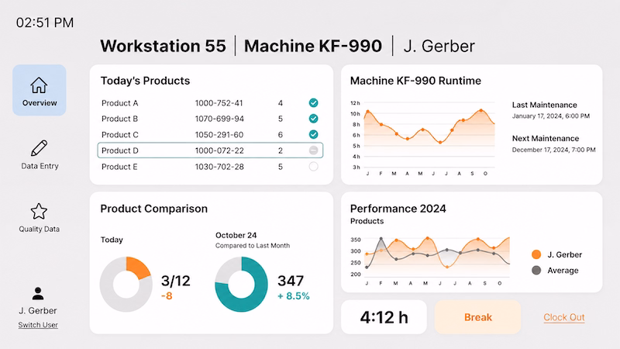Viewport: 620px width, 349px height.
Task: Click the Workstation 55 title
Action: tap(163, 46)
